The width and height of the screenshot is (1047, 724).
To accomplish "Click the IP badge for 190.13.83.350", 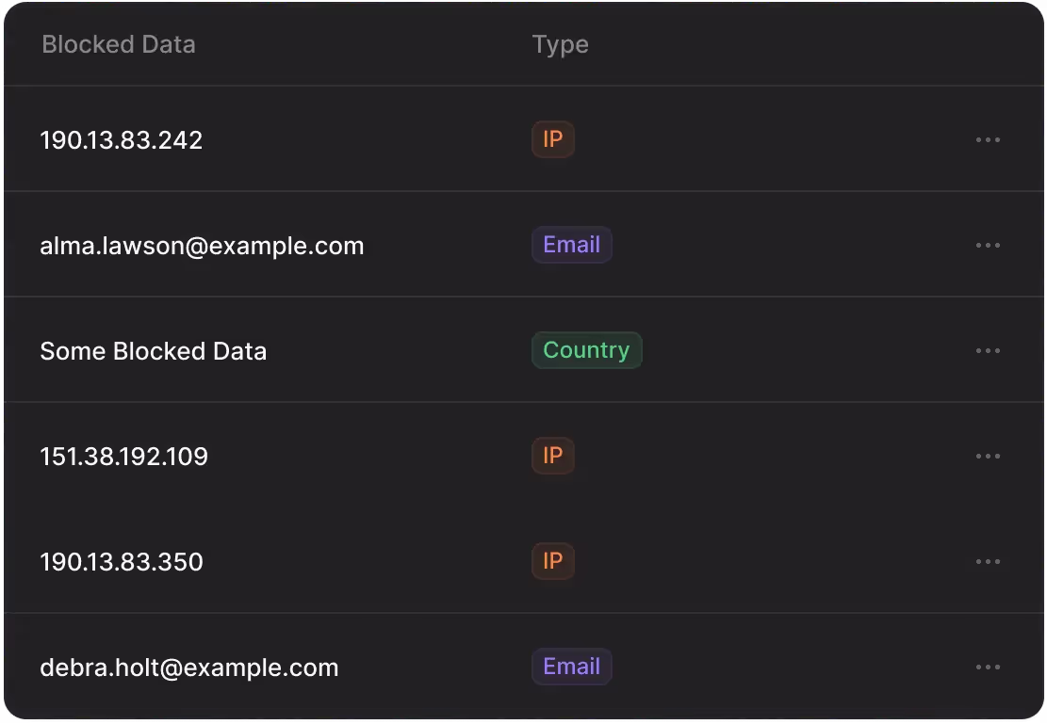I will 552,562.
